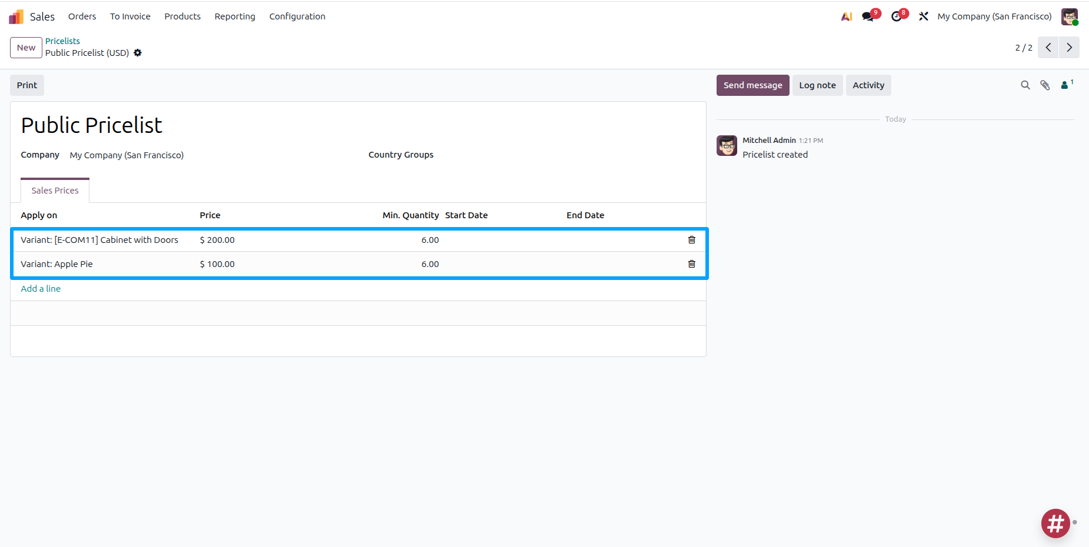Open the Reporting menu

tap(235, 16)
